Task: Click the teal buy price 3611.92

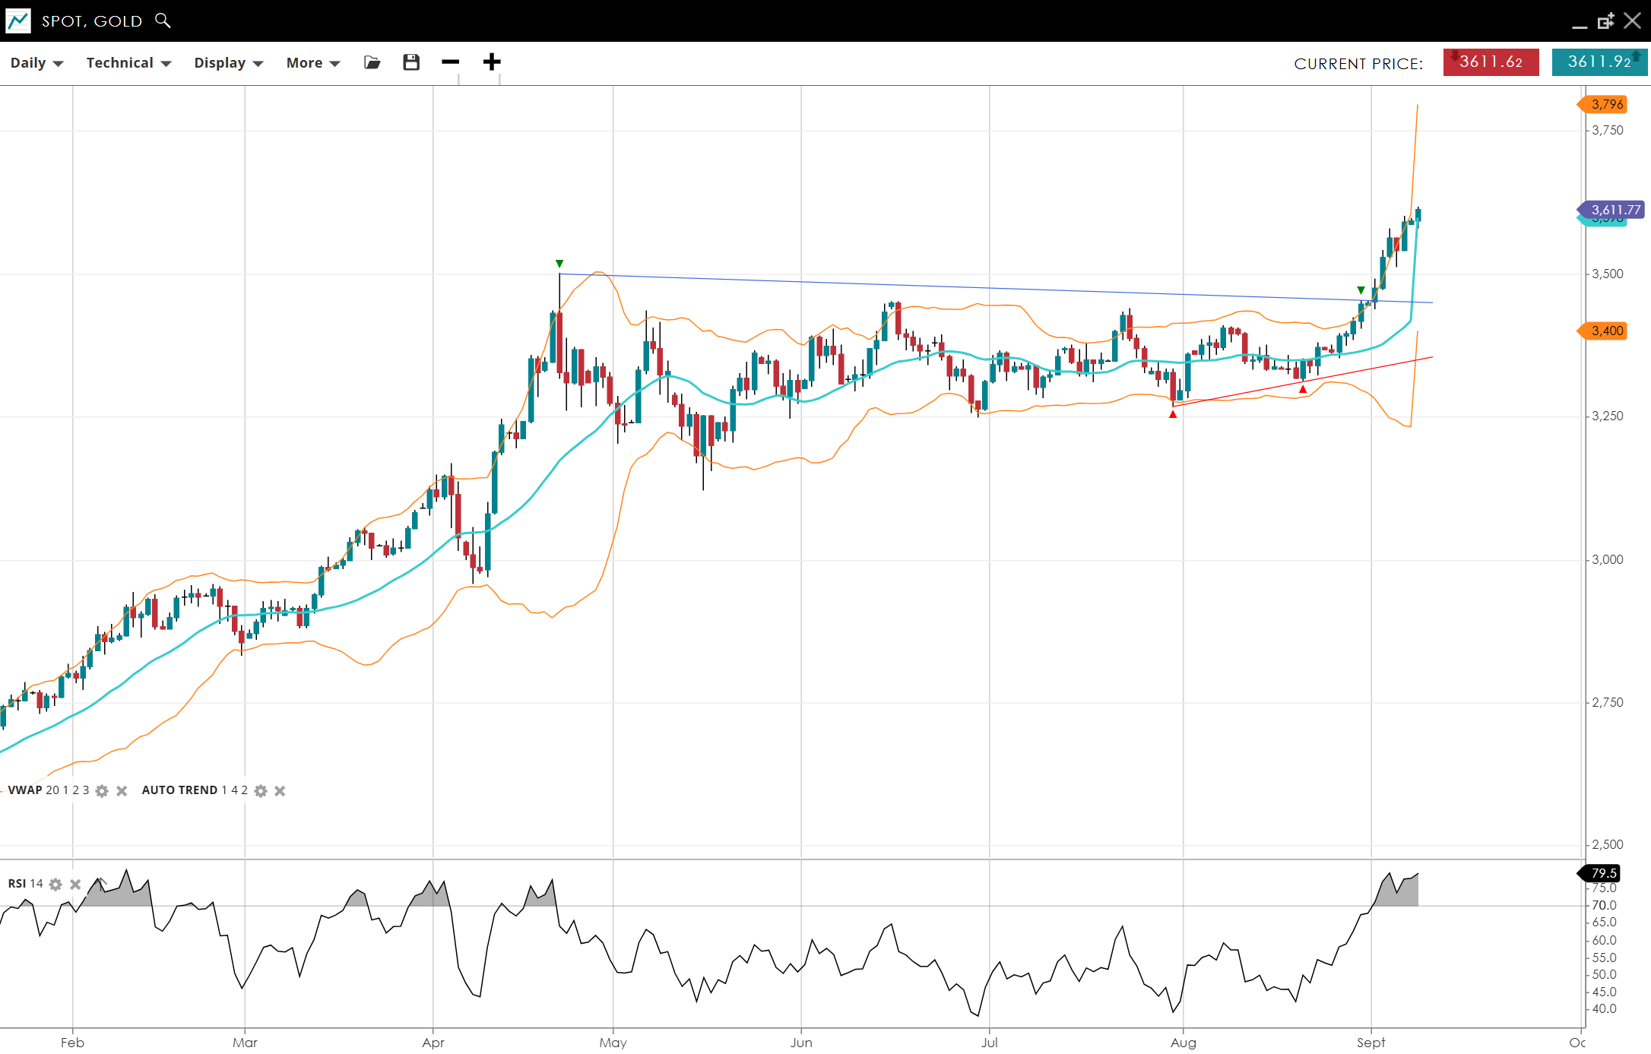Action: click(x=1599, y=62)
